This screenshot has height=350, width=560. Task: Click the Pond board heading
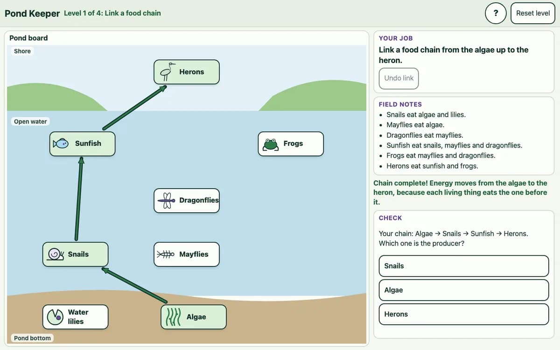(x=28, y=38)
